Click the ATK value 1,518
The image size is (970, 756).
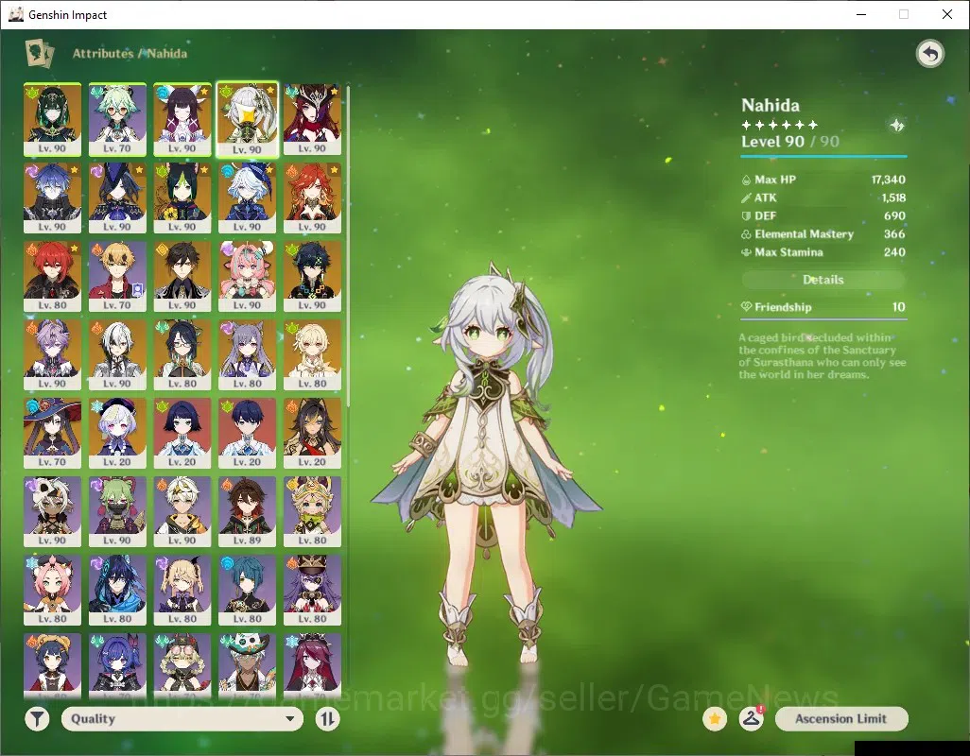(893, 198)
